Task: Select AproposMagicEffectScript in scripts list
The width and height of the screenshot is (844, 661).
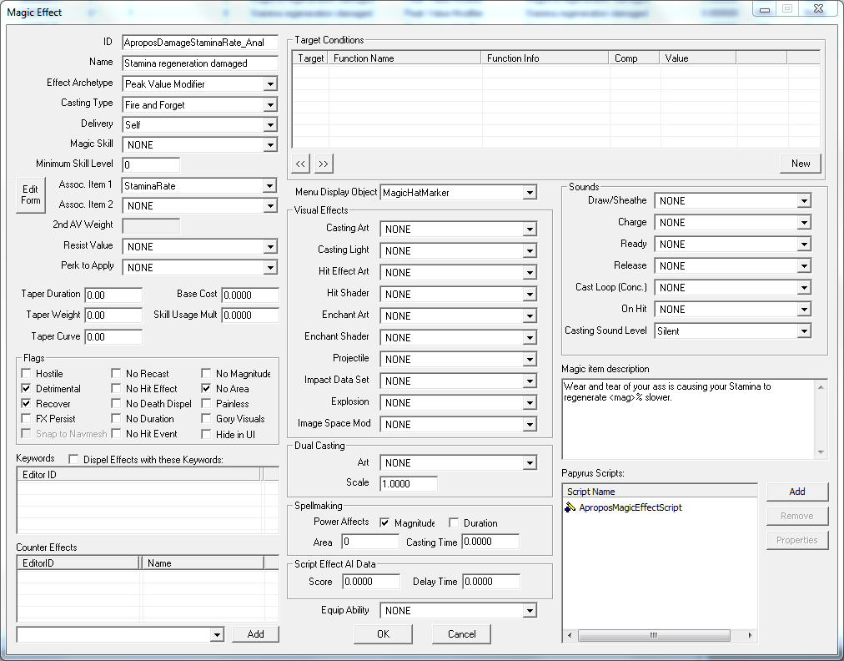Action: tap(630, 507)
